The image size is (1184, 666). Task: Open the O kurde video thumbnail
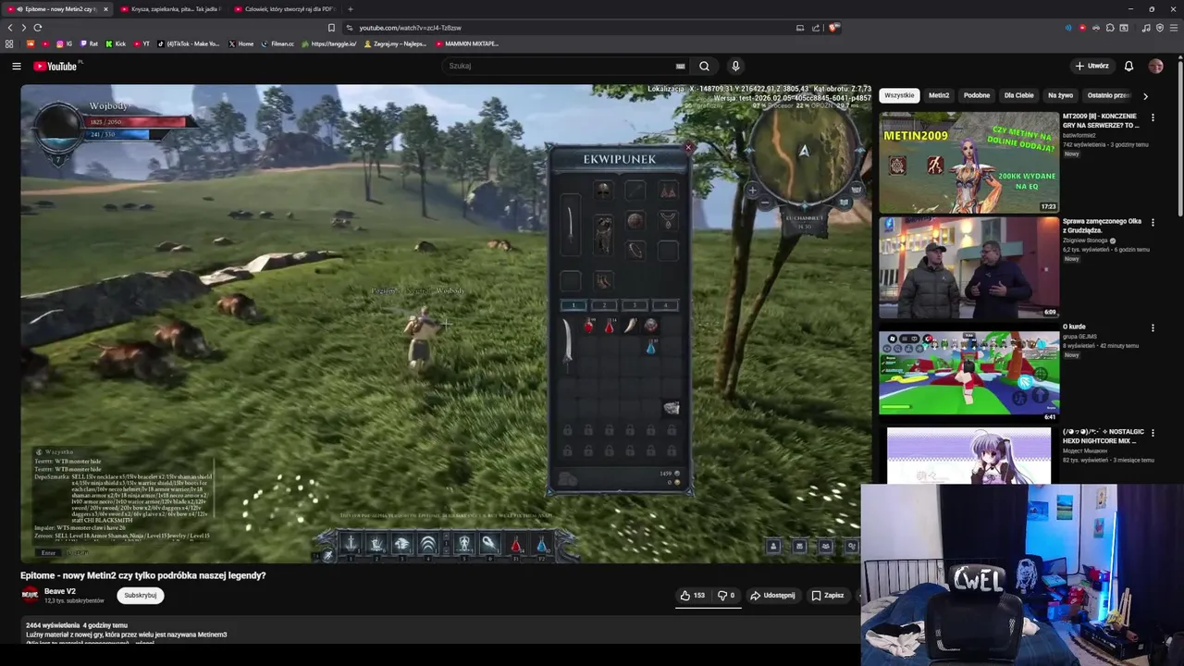968,373
